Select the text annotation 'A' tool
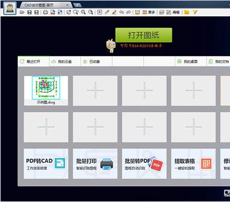 point(100,12)
